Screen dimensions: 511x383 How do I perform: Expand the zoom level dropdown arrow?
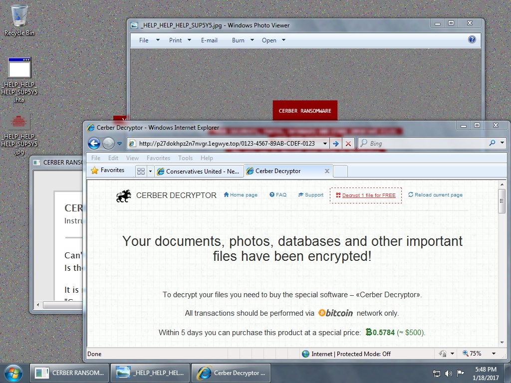pyautogui.click(x=494, y=354)
